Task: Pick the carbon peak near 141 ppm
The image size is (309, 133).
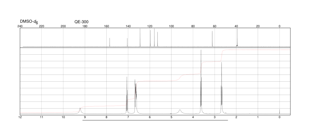Action: click(x=127, y=42)
